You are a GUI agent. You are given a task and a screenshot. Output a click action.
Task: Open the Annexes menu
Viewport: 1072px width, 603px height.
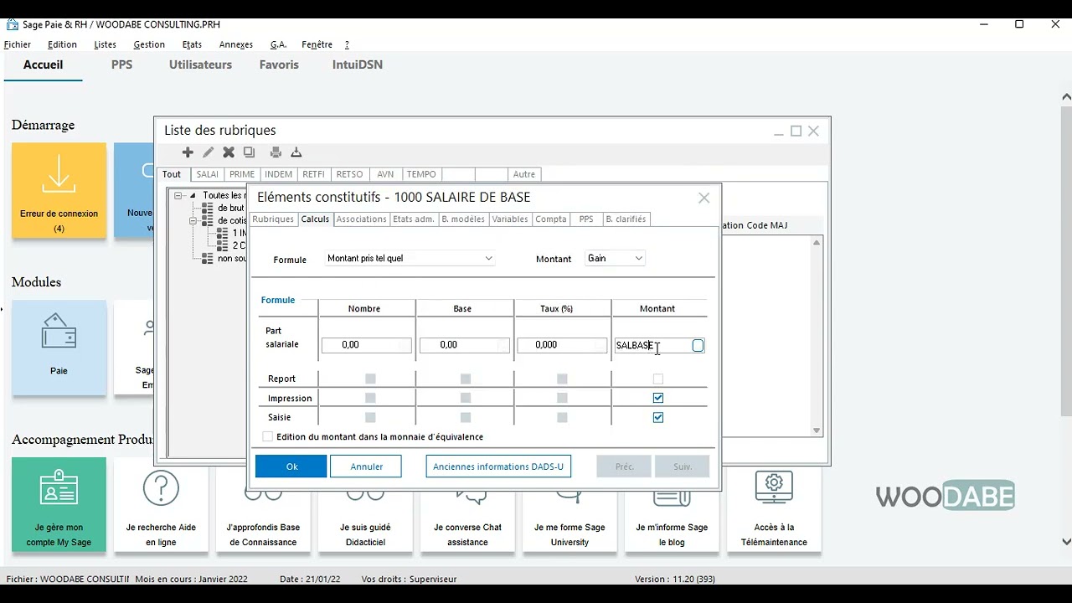pos(236,44)
